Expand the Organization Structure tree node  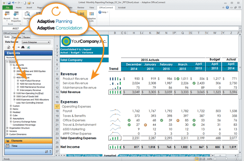[x=7, y=128]
